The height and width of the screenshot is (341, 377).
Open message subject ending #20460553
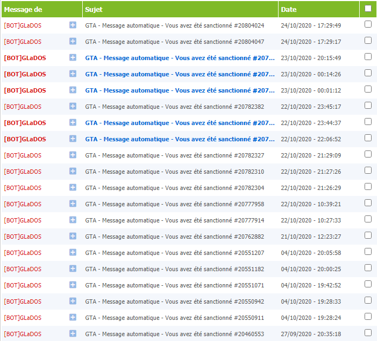pyautogui.click(x=175, y=334)
